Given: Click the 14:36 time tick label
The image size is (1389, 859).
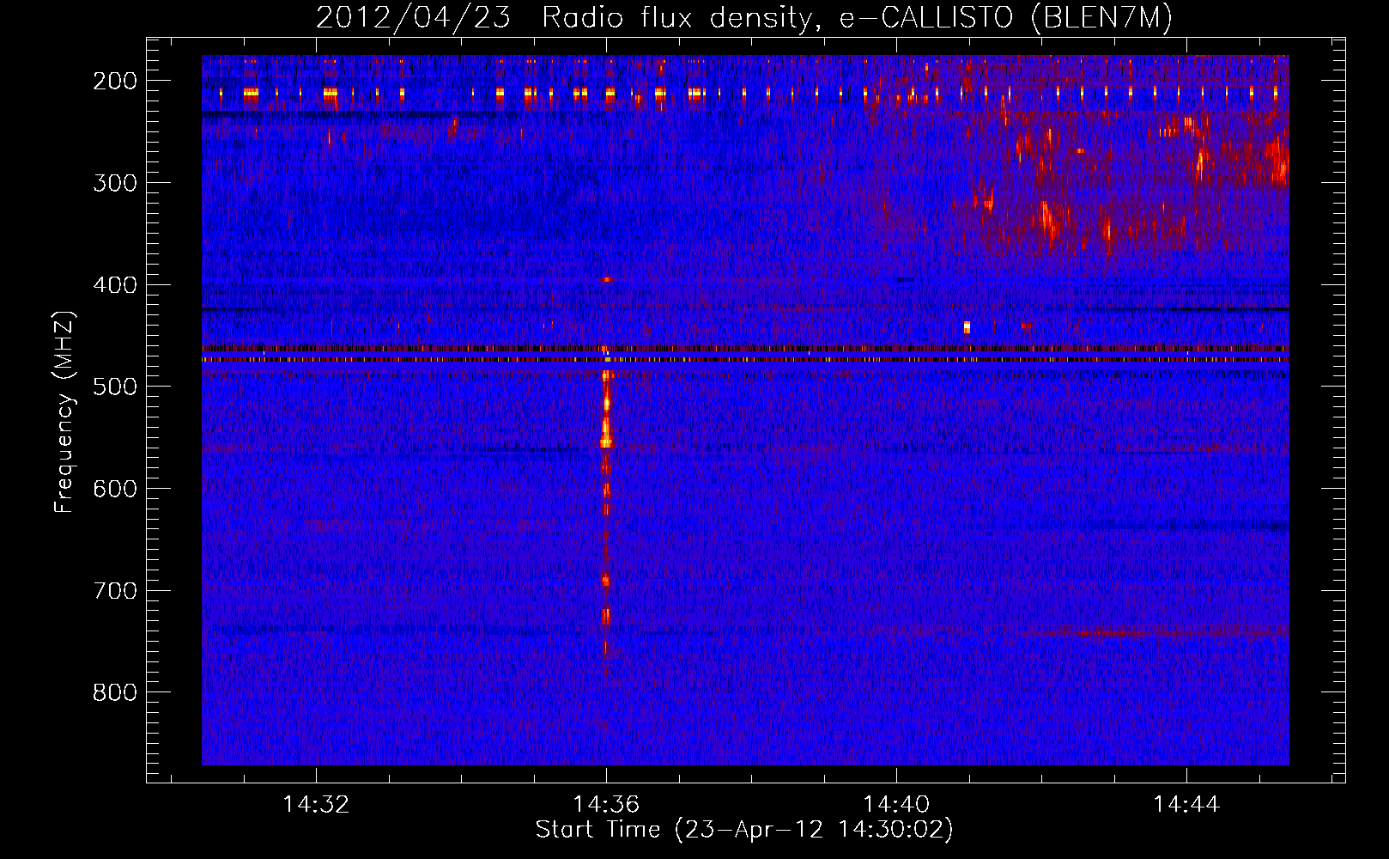Looking at the screenshot, I should (x=606, y=804).
